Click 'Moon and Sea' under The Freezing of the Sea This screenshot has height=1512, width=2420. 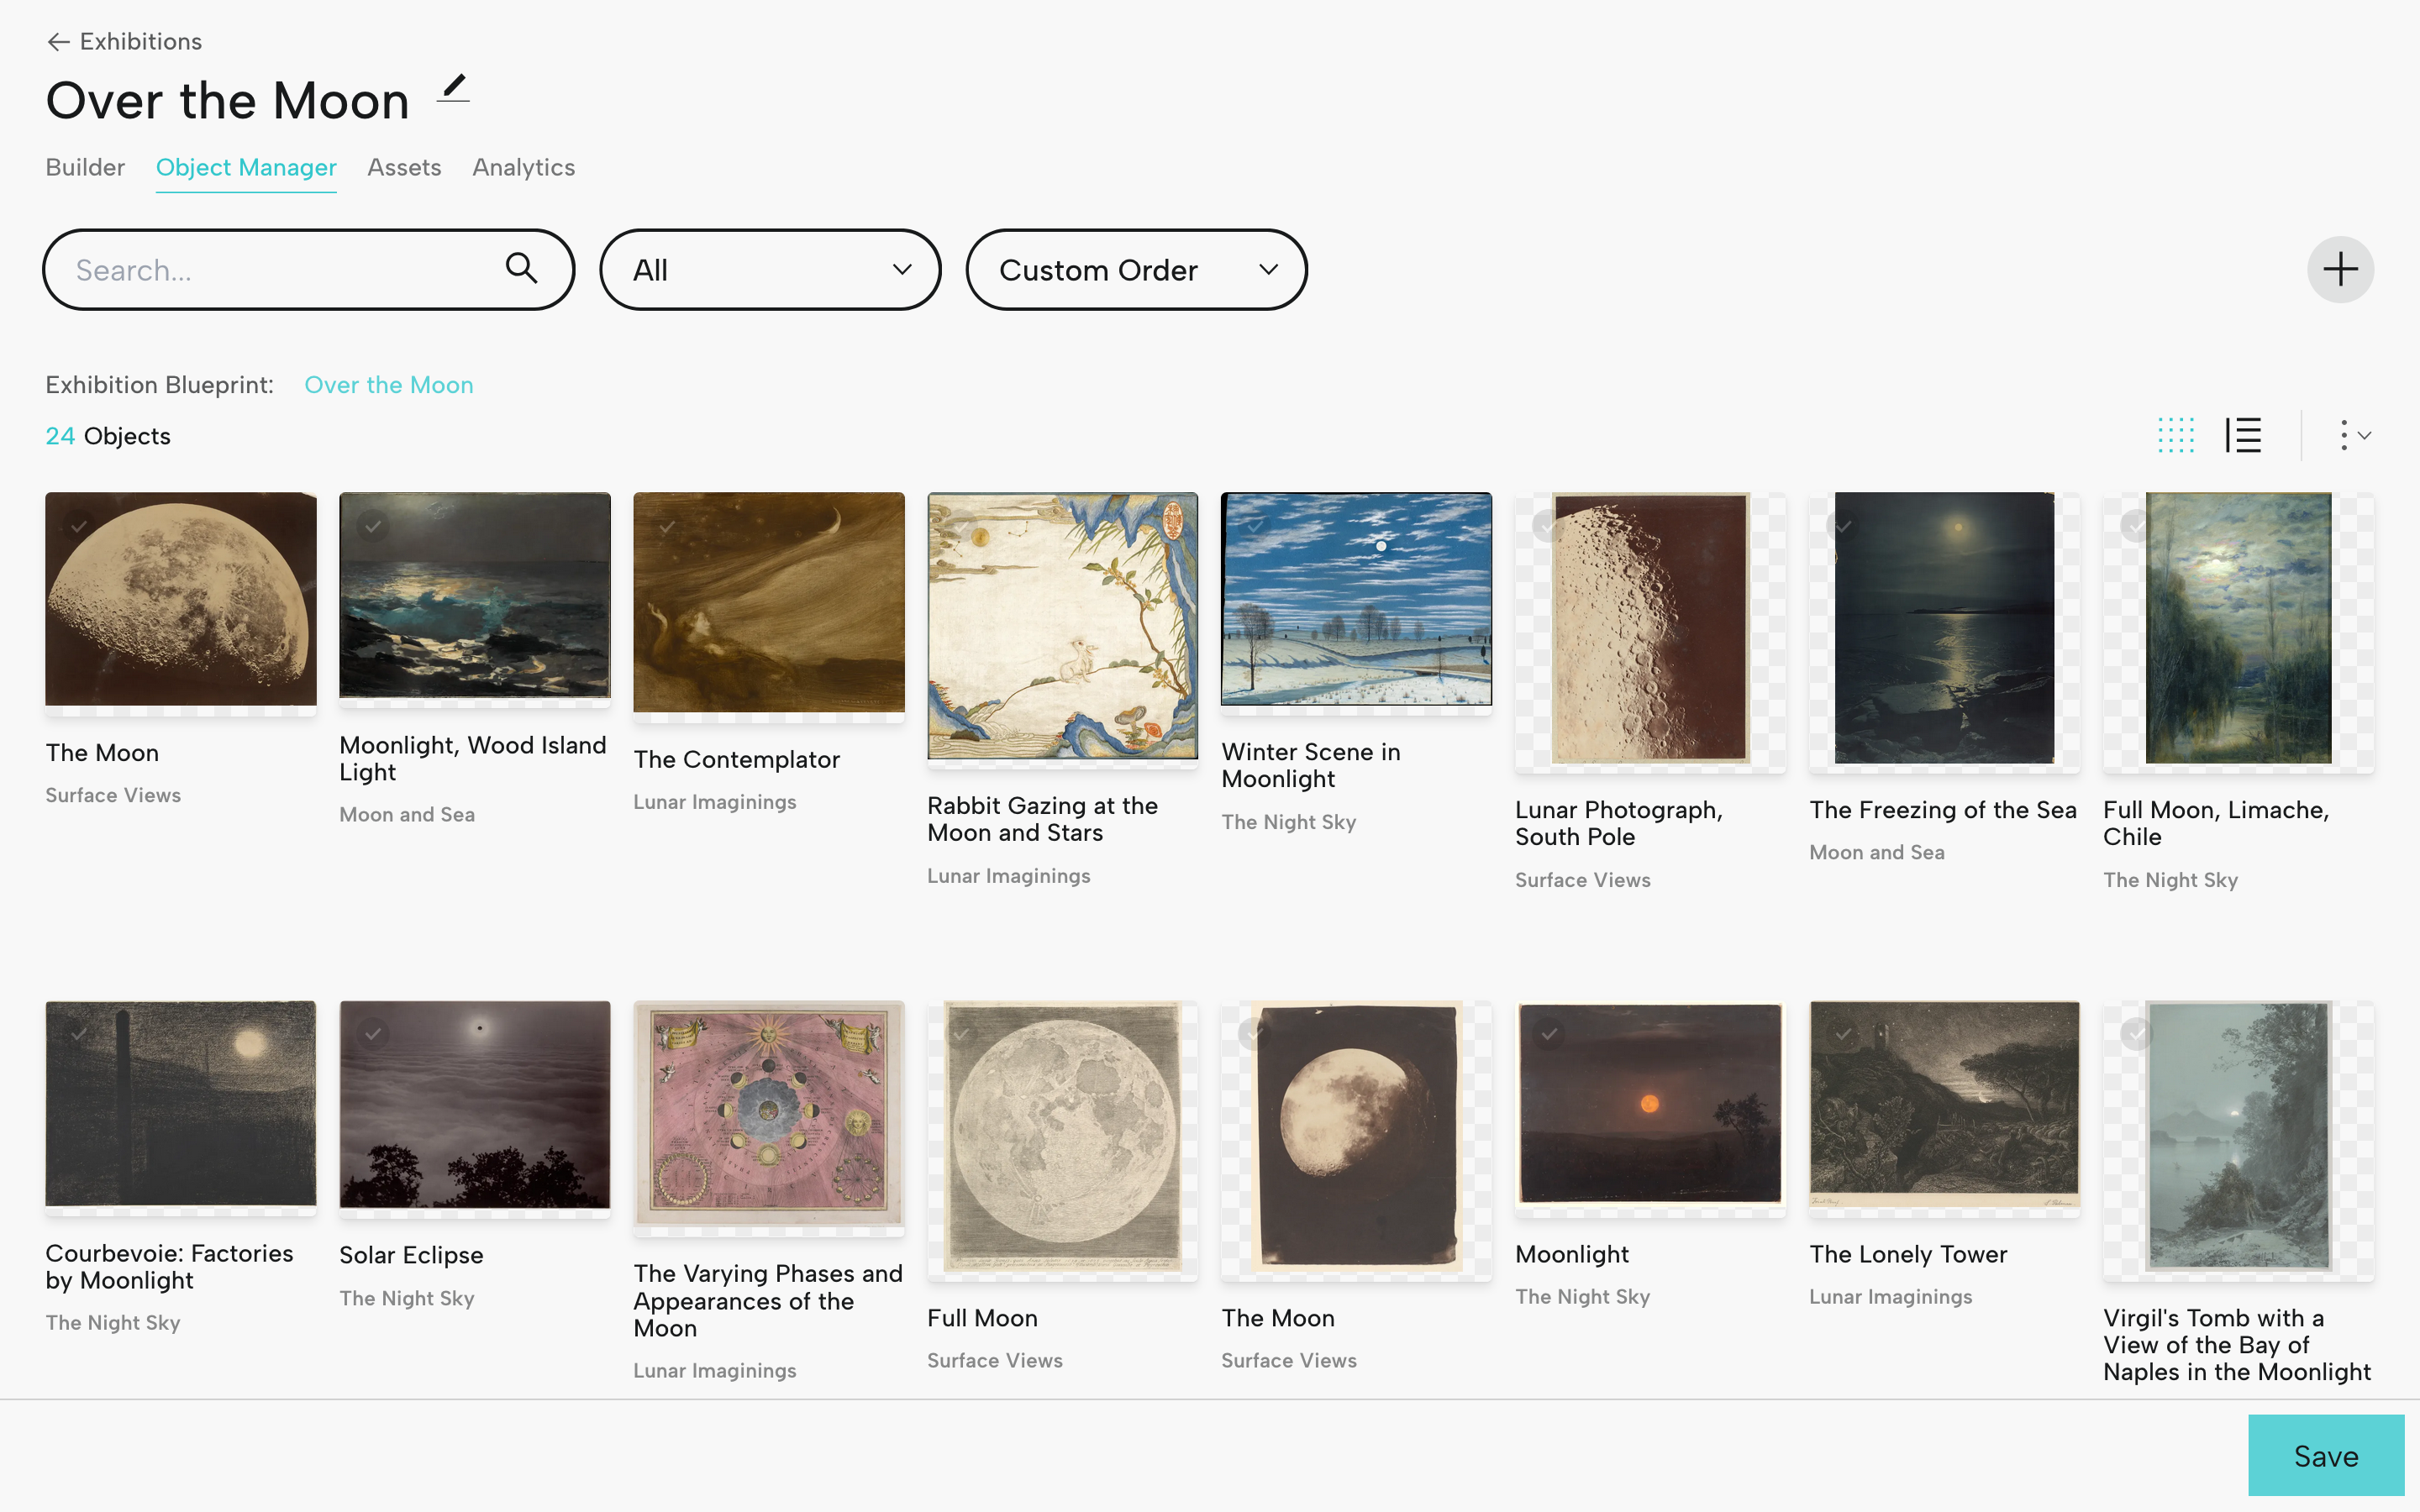click(1876, 852)
